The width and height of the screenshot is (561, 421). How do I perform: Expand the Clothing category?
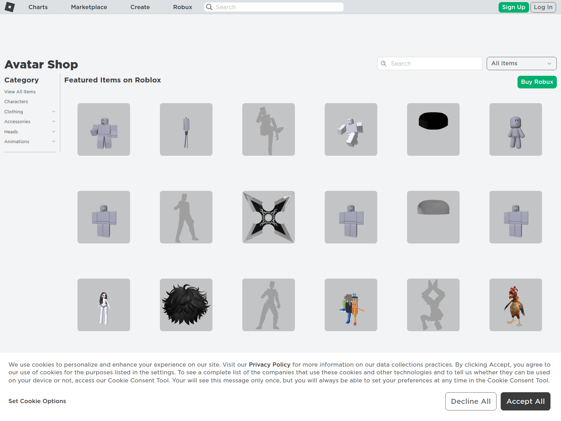click(x=54, y=112)
